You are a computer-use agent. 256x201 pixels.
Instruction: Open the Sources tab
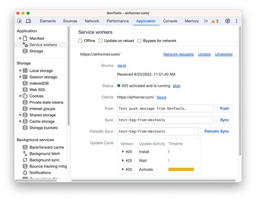click(x=70, y=21)
